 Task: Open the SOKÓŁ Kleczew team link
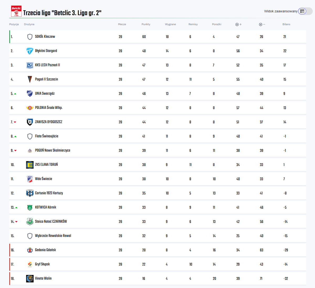pos(45,37)
